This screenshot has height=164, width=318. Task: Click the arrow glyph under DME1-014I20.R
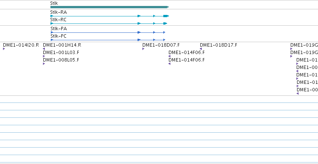(4, 49)
